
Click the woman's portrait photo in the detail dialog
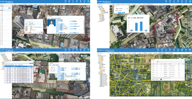coord(51,23)
